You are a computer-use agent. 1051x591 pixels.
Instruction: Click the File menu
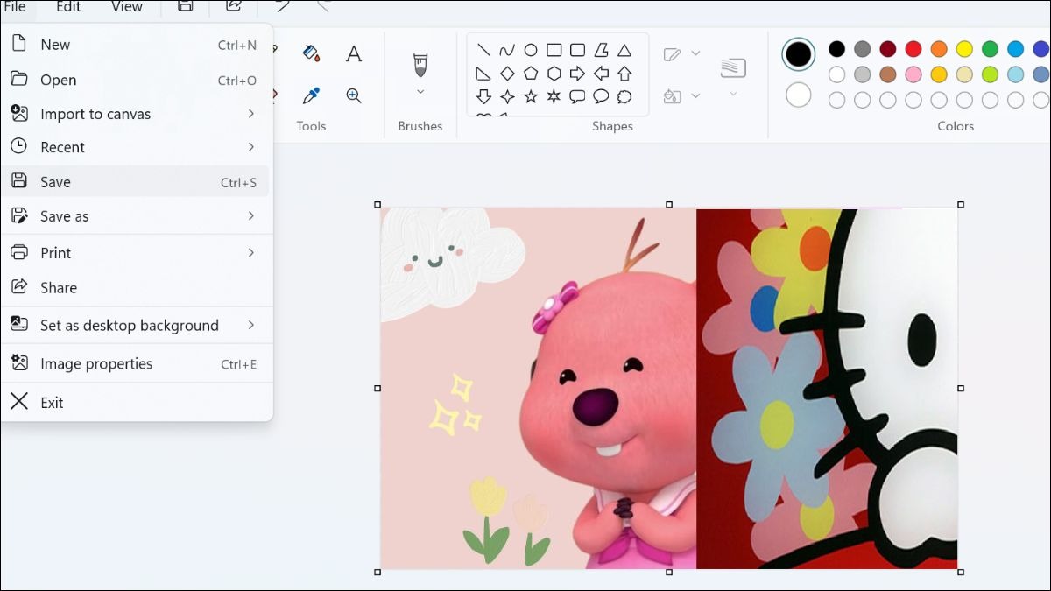[x=15, y=7]
